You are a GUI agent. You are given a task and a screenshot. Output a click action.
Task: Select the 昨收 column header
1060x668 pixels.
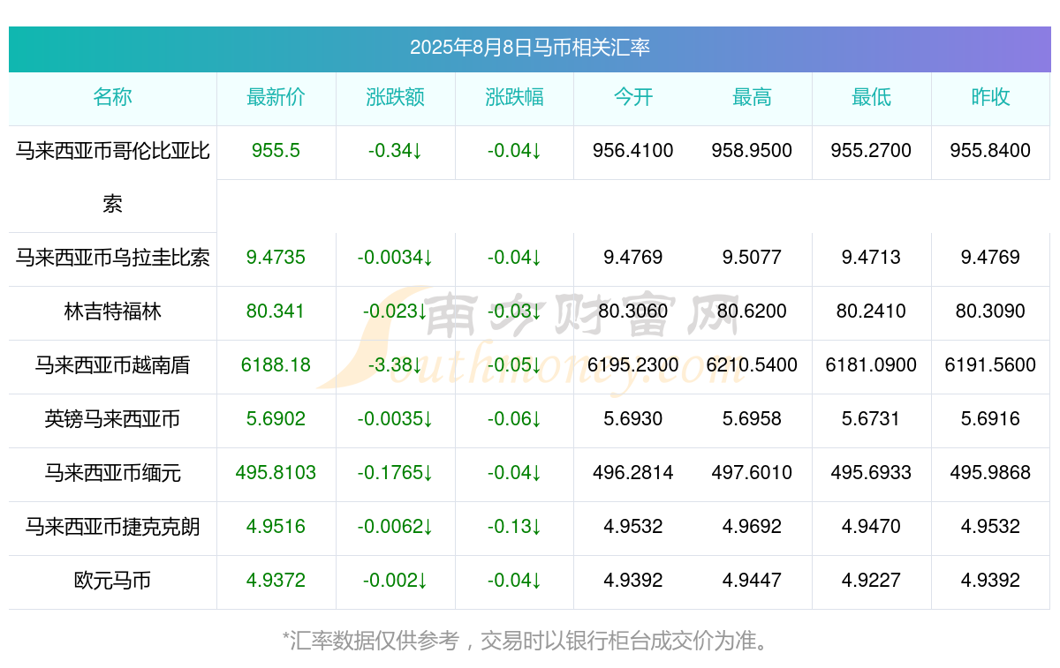tap(990, 97)
